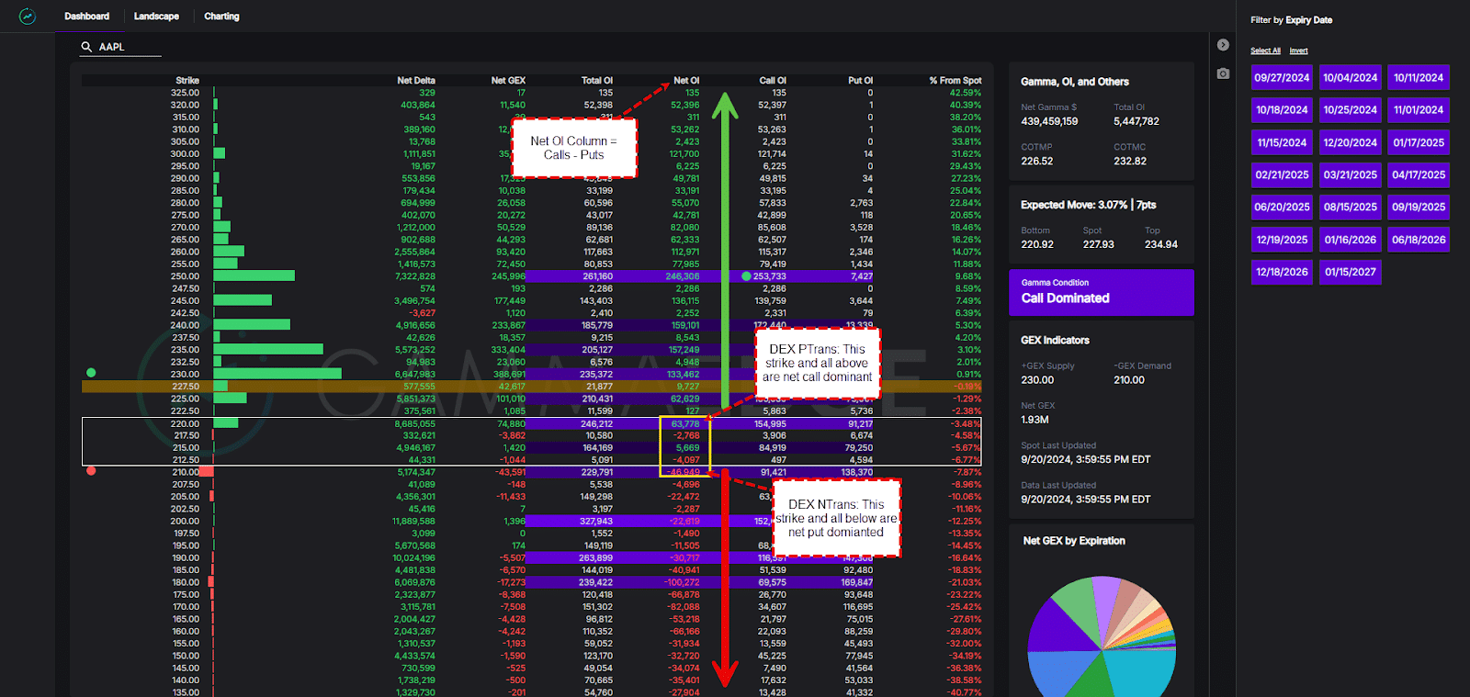Viewport: 1470px width, 697px height.
Task: Click the Select All link
Action: coord(1265,51)
